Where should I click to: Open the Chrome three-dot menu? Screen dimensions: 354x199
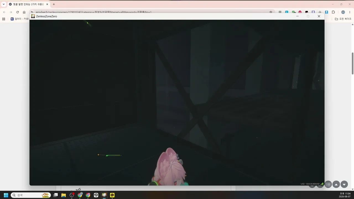350,12
